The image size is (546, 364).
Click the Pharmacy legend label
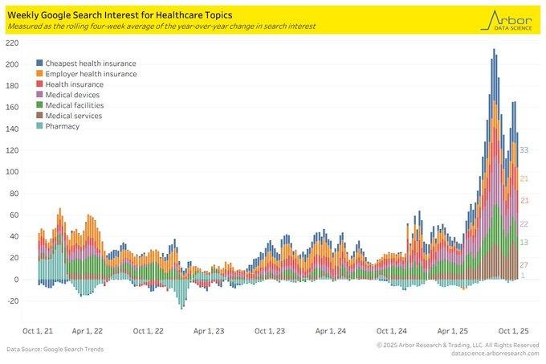tap(64, 126)
